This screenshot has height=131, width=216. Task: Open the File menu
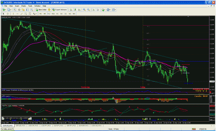click(6, 6)
